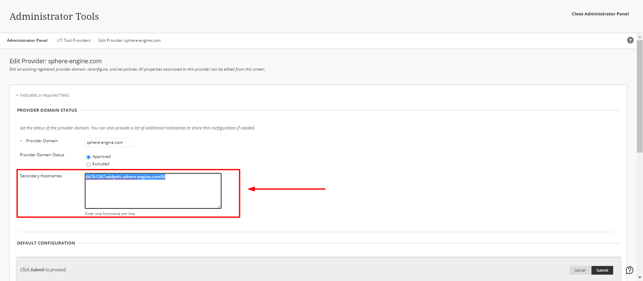Select the Approved radio button

[88, 157]
